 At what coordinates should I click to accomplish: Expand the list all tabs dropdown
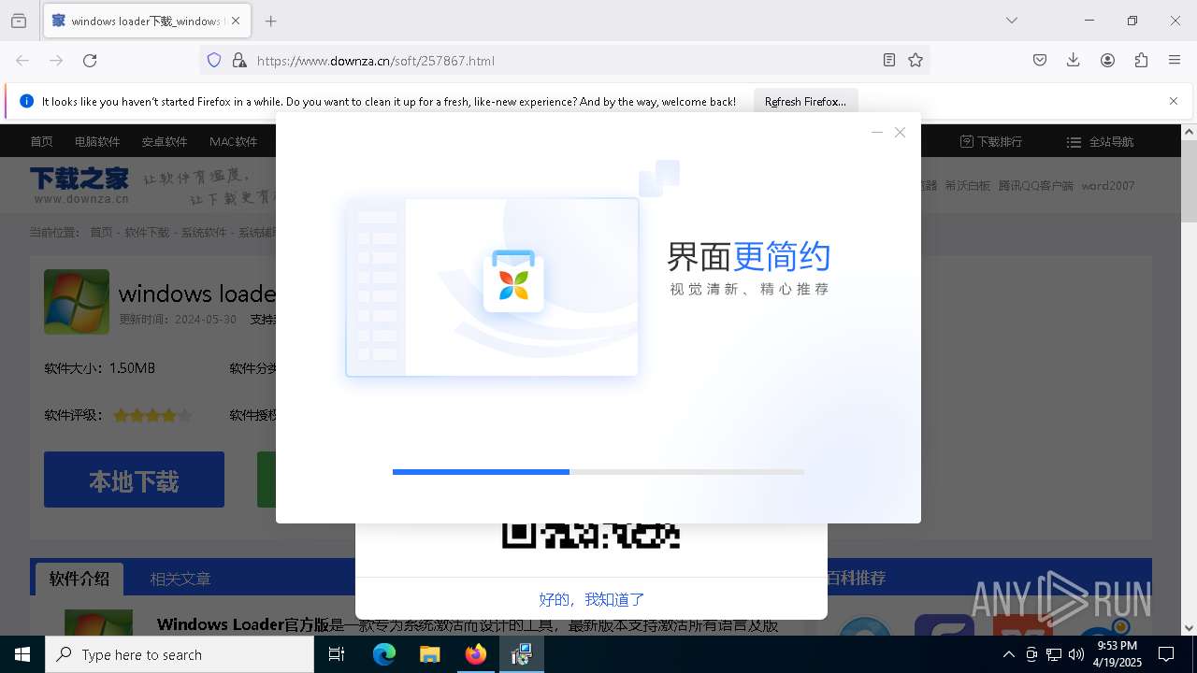[x=1012, y=21]
